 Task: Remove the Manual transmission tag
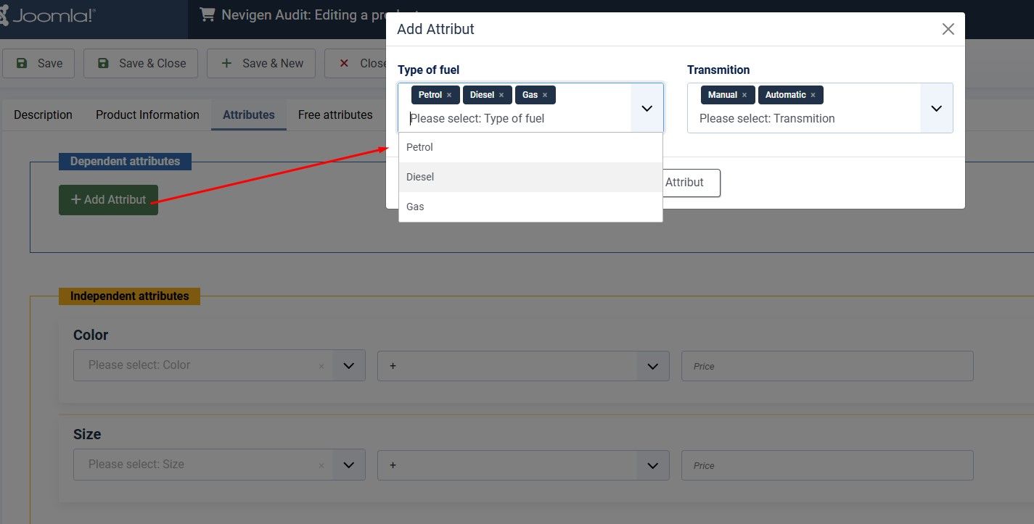[x=744, y=95]
